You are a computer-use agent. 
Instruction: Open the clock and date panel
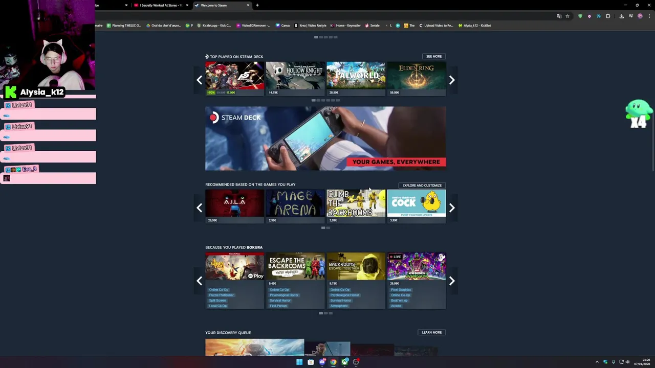tap(642, 362)
